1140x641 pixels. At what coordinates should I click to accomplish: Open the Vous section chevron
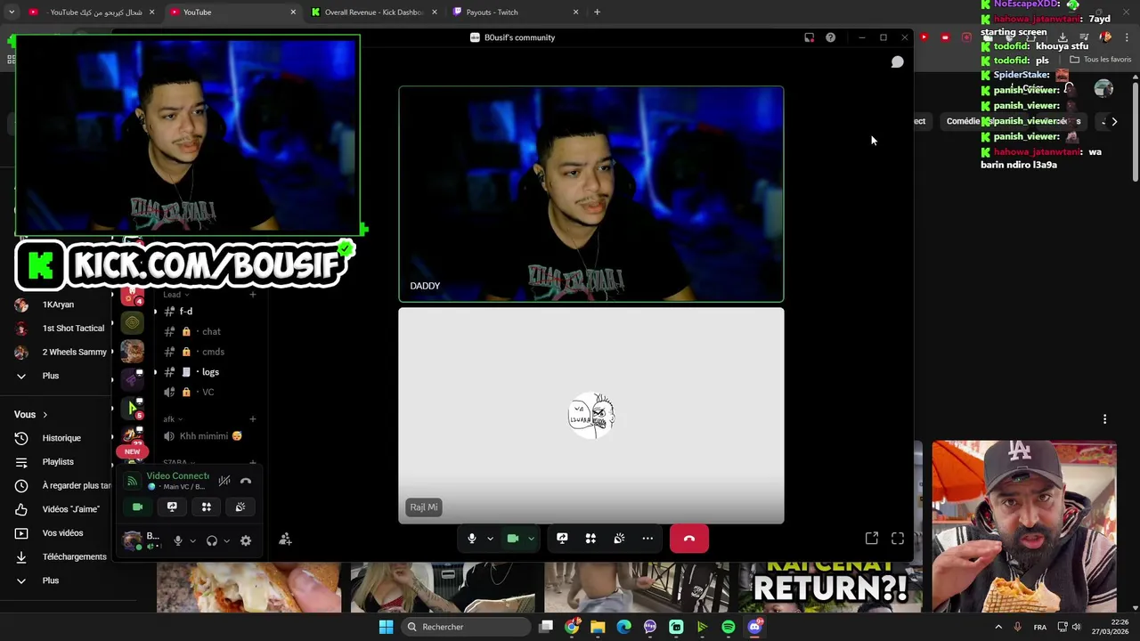[x=45, y=415]
